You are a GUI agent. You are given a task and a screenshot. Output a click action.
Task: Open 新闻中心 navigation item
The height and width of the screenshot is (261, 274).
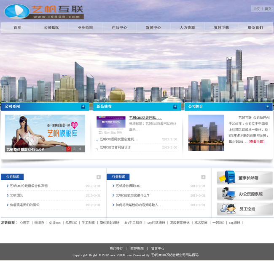tap(153, 27)
